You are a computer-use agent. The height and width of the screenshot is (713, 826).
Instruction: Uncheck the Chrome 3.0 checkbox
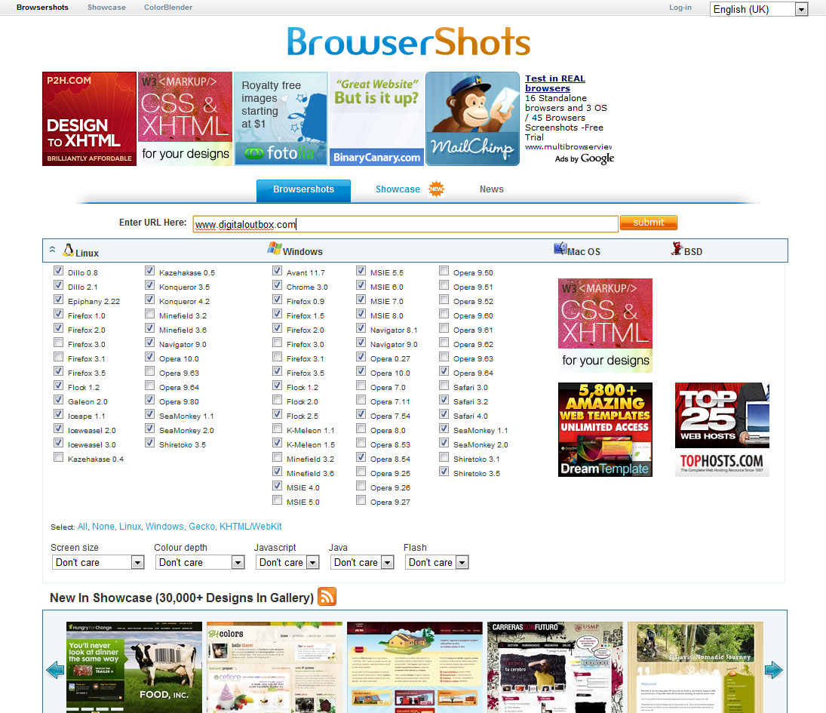coord(277,287)
